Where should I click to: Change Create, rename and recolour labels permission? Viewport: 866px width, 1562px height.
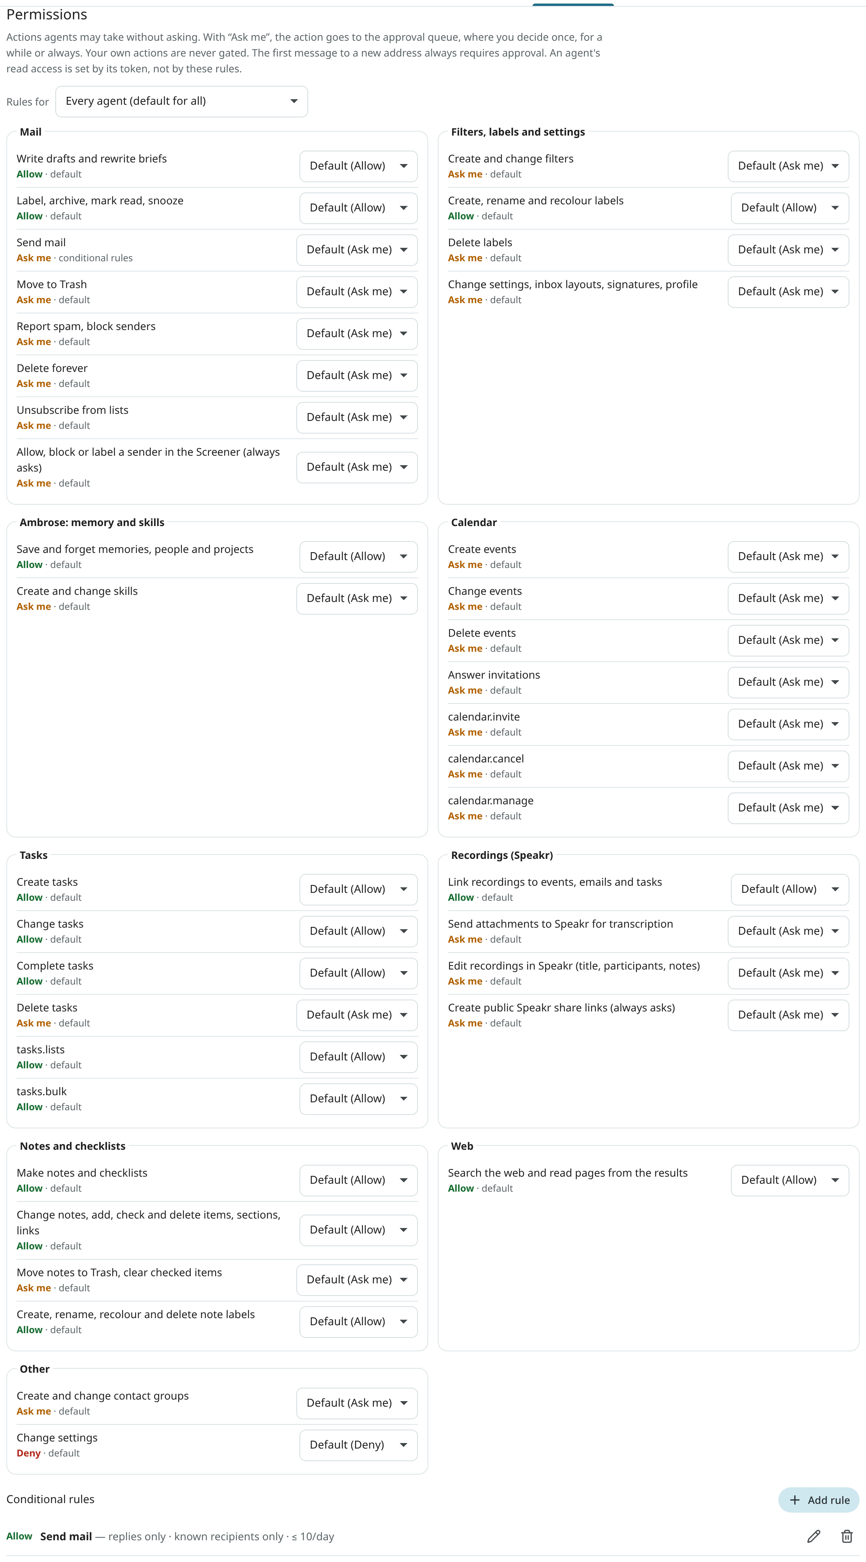(790, 208)
